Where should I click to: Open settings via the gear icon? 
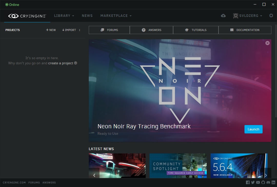tap(271, 16)
